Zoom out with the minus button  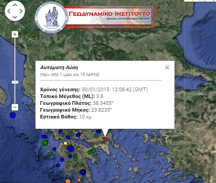tap(15, 107)
